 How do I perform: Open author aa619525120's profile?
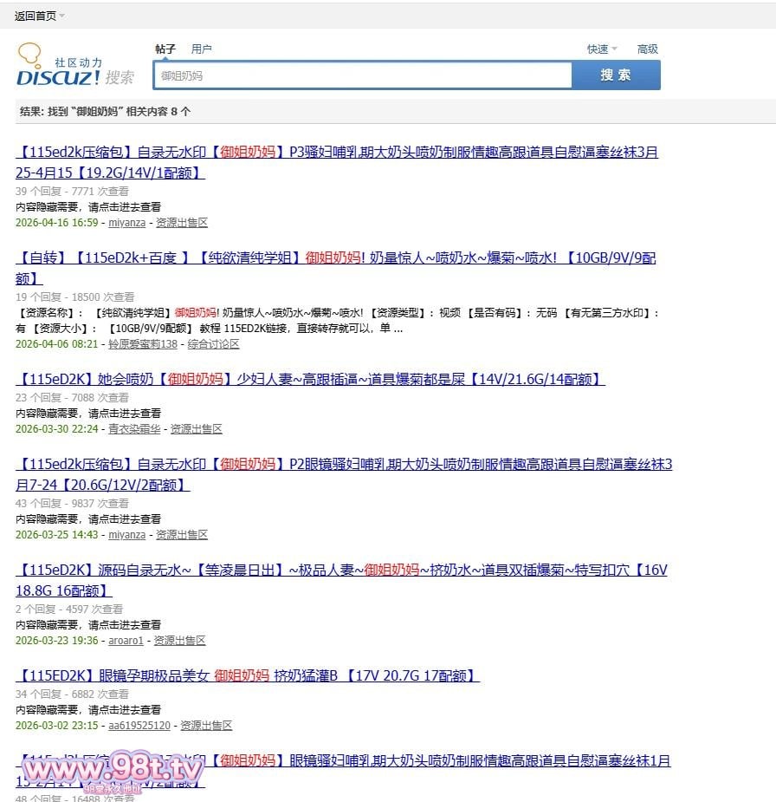click(x=139, y=726)
